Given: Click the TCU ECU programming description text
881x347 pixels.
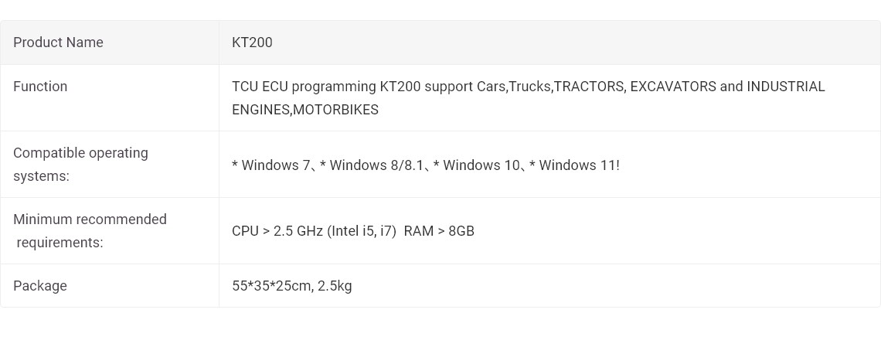Looking at the screenshot, I should [x=528, y=97].
